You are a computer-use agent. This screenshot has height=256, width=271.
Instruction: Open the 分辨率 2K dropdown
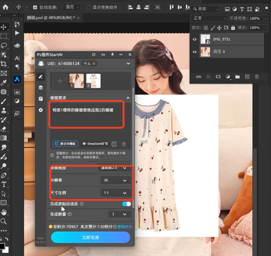pyautogui.click(x=115, y=180)
